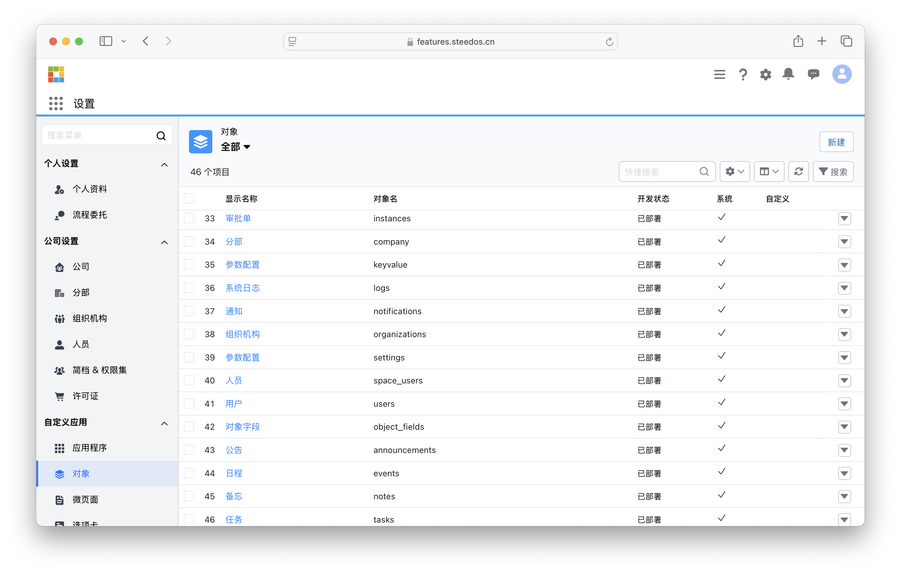Check the row 38 organizations checkbox

click(x=189, y=334)
